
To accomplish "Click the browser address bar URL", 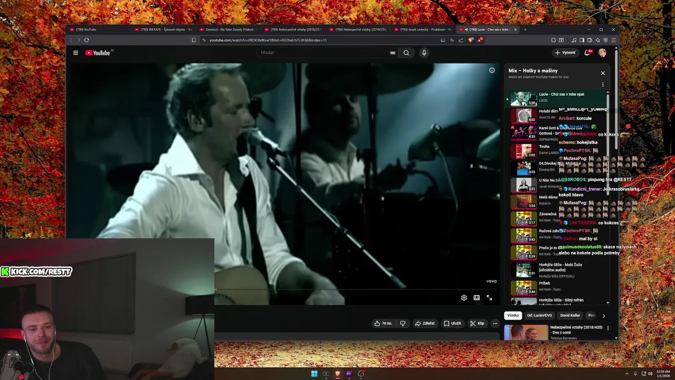I will (268, 40).
